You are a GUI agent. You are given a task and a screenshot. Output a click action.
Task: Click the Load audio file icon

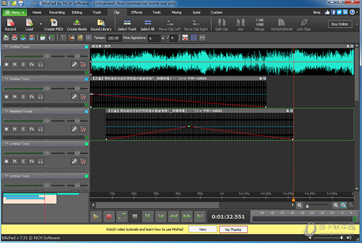[30, 25]
